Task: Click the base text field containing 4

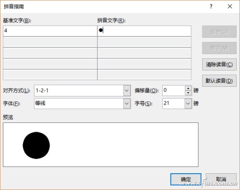Action: tap(50, 31)
